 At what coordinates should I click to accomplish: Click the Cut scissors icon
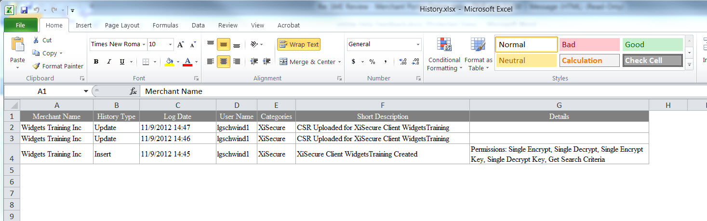click(36, 40)
